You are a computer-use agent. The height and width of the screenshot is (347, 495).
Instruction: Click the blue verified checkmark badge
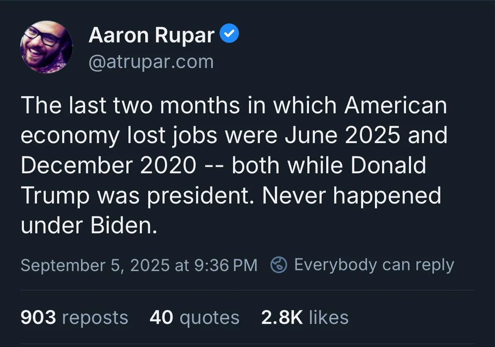click(x=230, y=34)
